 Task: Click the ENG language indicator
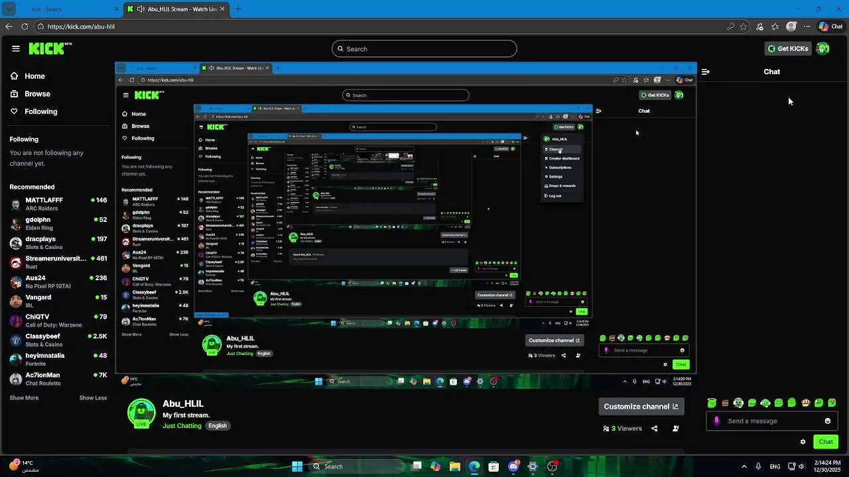point(775,466)
